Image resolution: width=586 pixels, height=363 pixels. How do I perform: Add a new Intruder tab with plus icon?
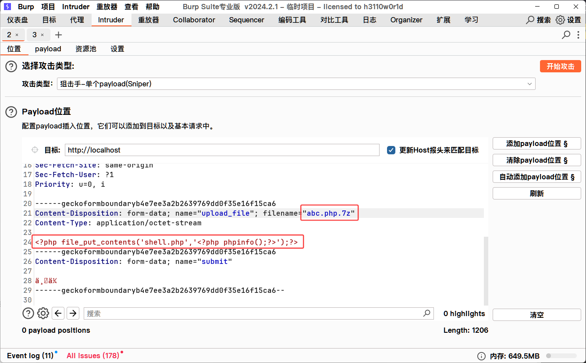point(59,35)
